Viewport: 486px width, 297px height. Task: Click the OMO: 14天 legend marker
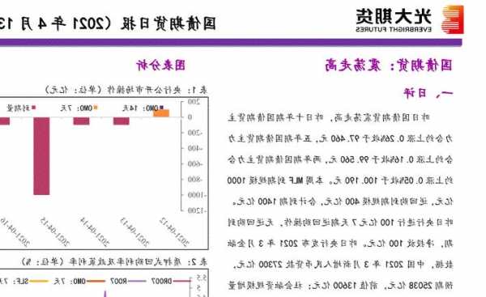pos(160,108)
